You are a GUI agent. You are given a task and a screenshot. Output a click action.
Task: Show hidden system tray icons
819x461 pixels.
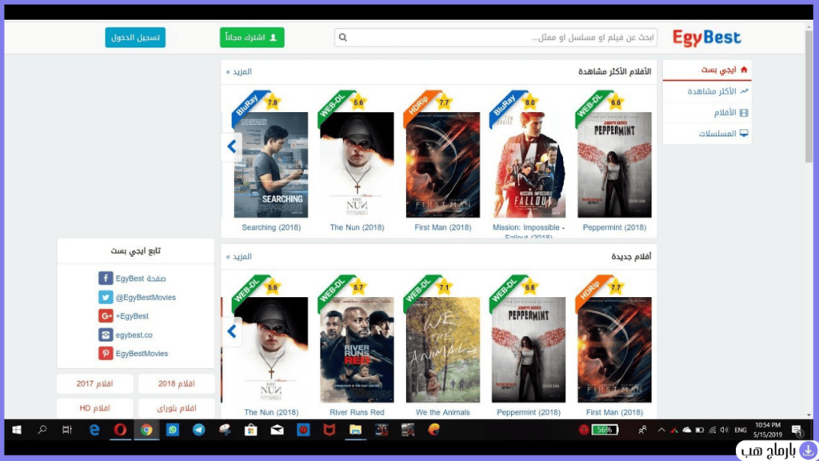point(661,430)
